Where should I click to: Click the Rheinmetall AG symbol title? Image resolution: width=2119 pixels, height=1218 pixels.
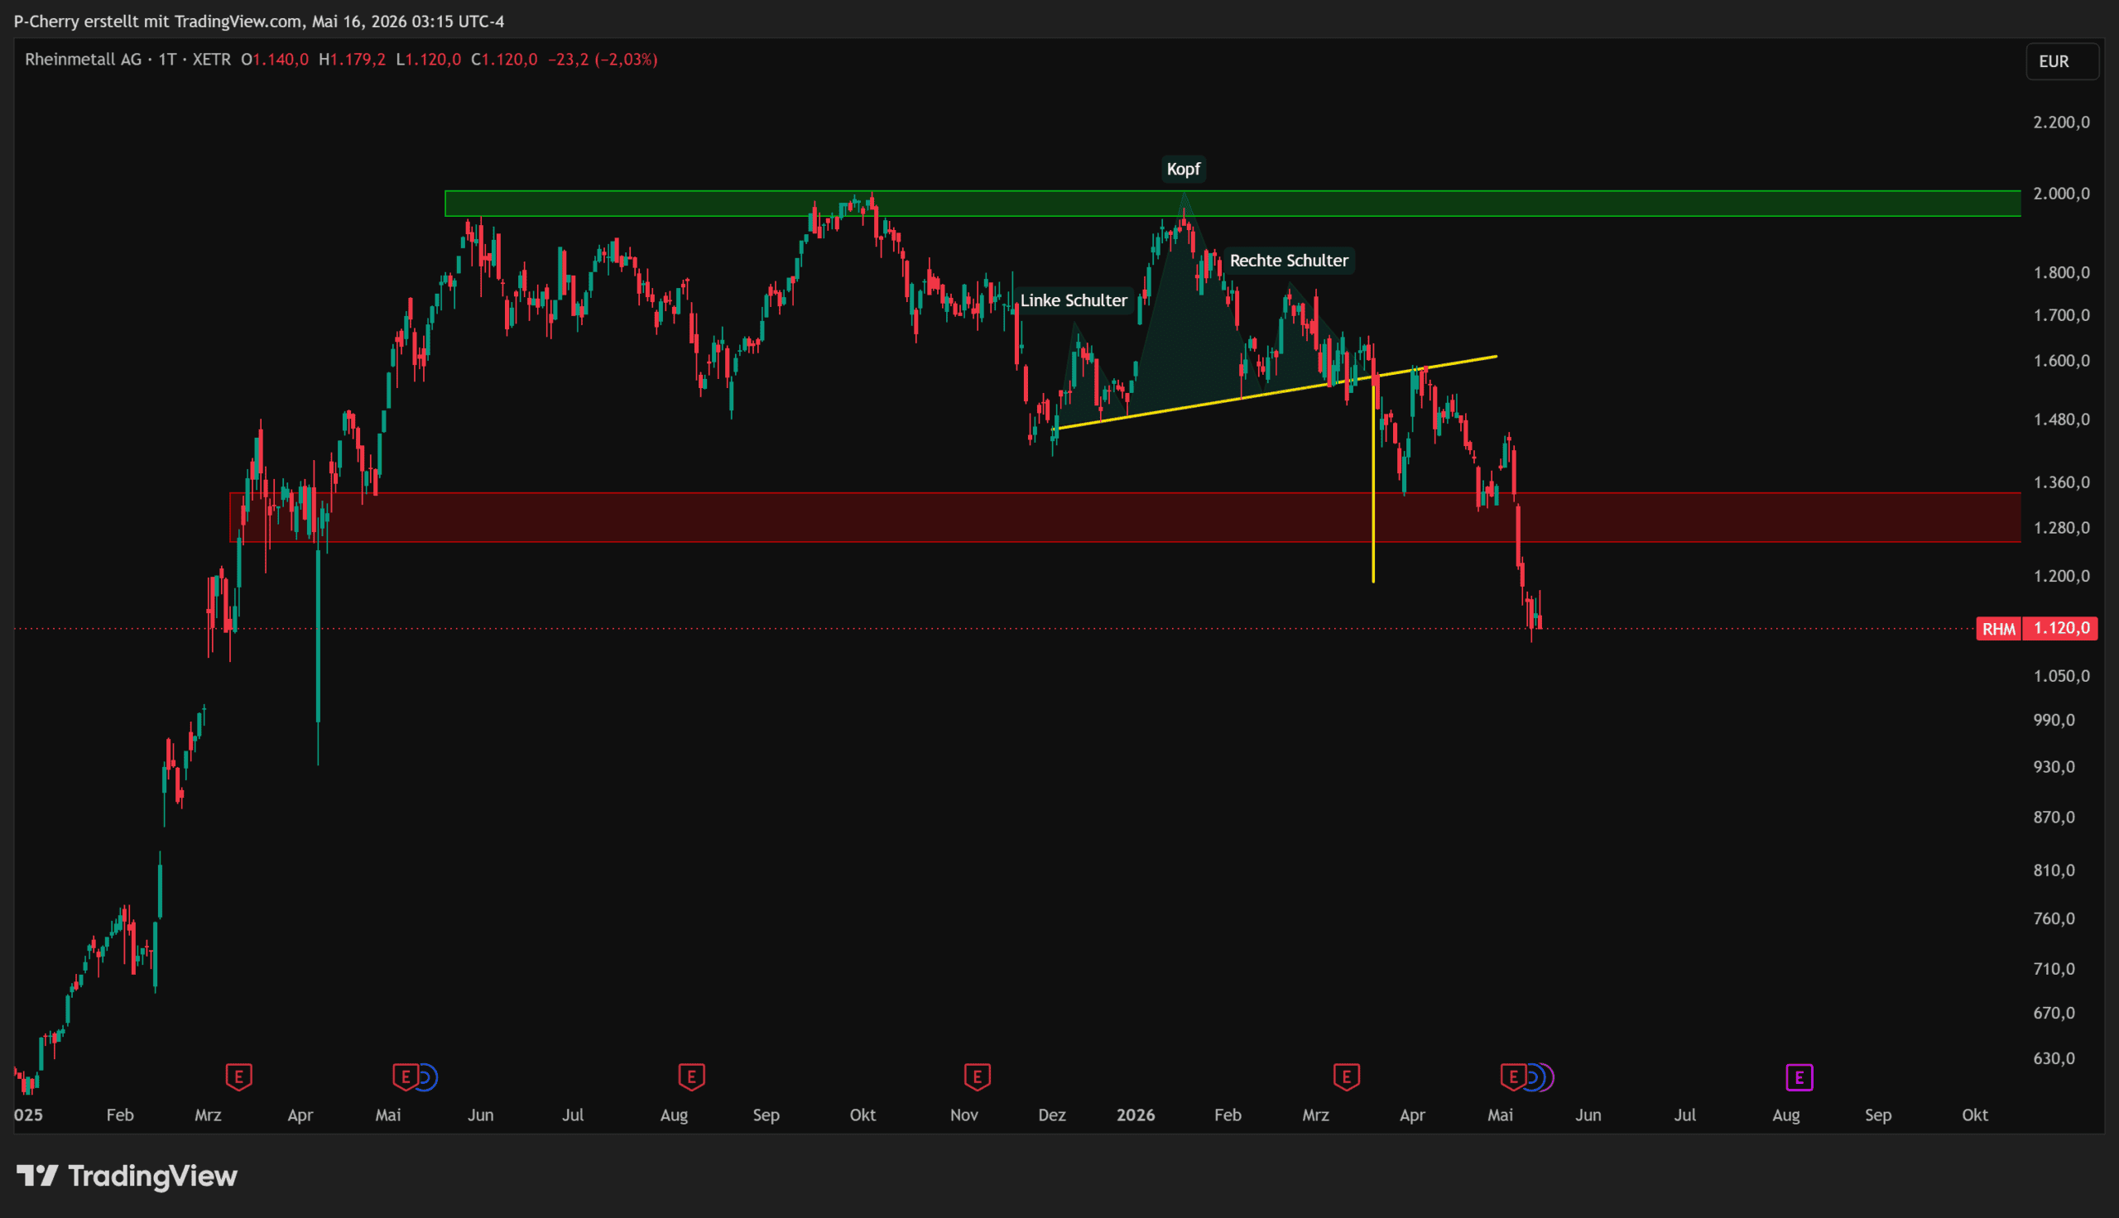point(83,60)
